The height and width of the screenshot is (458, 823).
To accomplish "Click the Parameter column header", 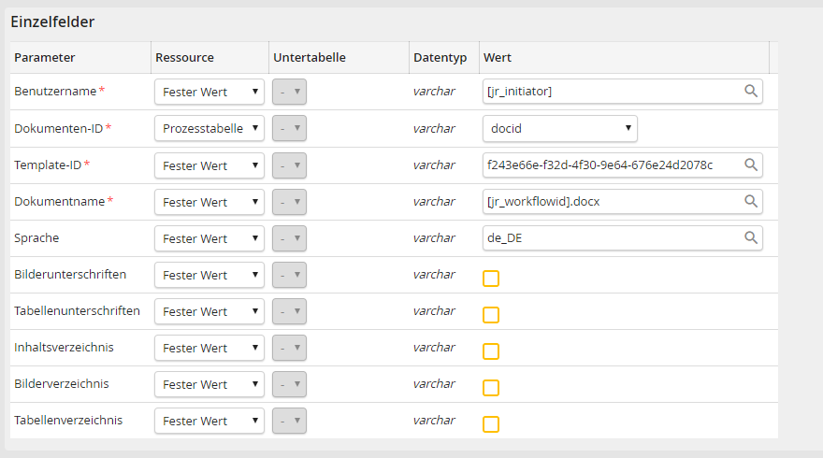I will click(45, 57).
